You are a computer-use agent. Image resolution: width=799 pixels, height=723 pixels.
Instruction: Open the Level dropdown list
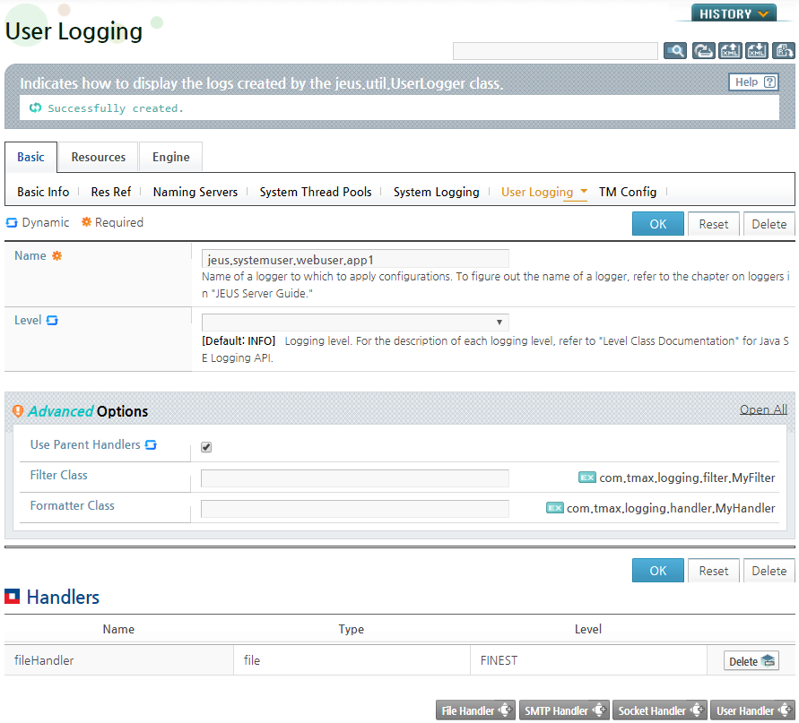click(x=355, y=323)
